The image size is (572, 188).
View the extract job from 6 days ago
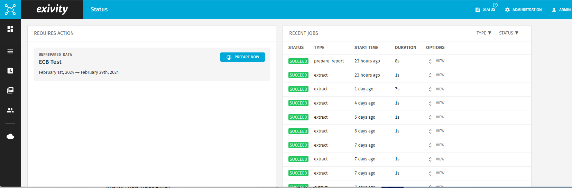pos(440,131)
